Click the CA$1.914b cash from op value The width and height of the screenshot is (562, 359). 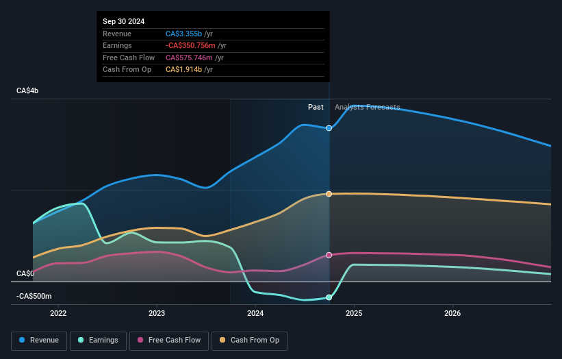[x=184, y=70]
